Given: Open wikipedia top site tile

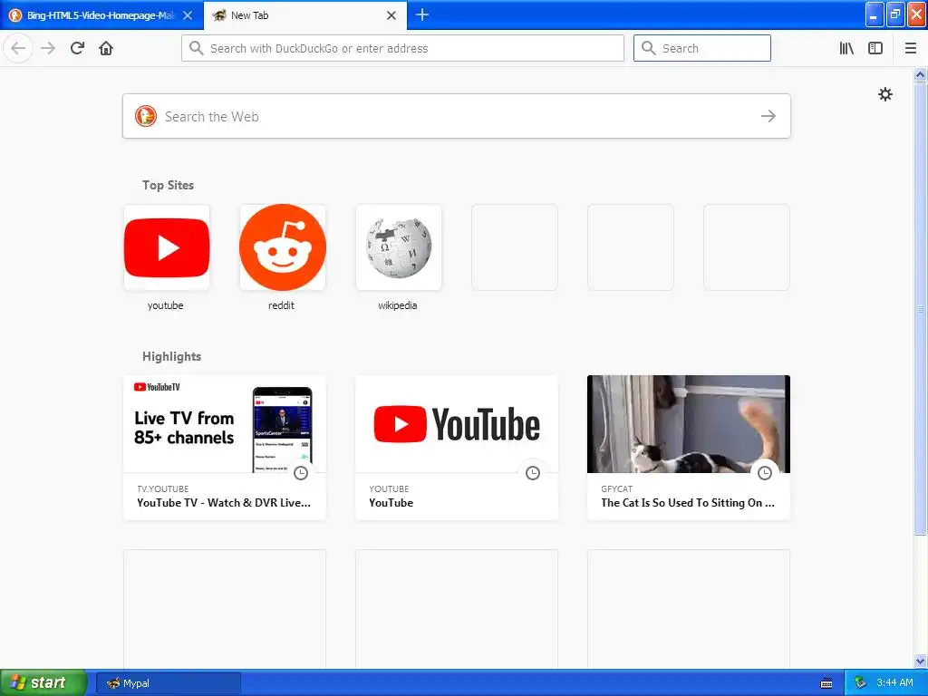Looking at the screenshot, I should pos(399,247).
